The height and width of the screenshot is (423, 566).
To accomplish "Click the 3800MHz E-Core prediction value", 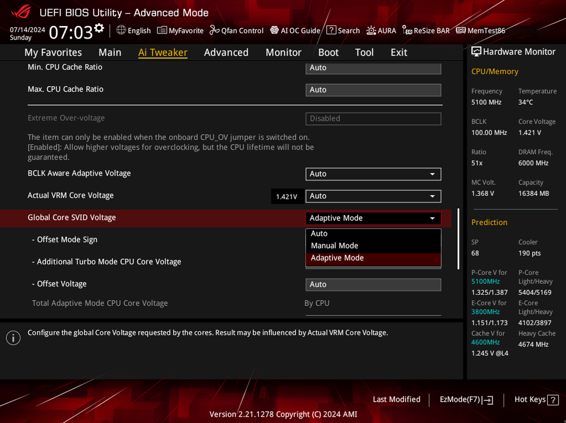I will tap(486, 311).
